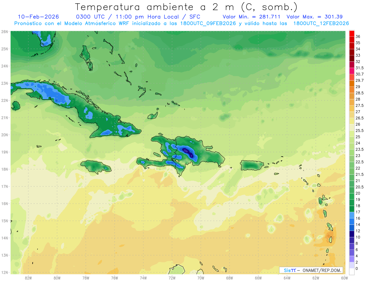Click the date text "10-Feb-2026"
The image size is (366, 282).
(x=38, y=17)
